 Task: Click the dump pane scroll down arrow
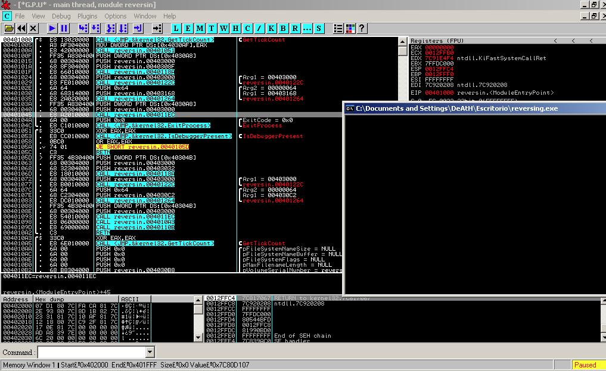pos(198,338)
